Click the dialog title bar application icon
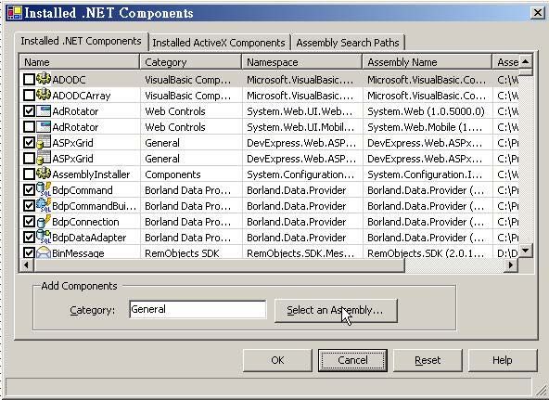549x400 pixels. [x=15, y=13]
